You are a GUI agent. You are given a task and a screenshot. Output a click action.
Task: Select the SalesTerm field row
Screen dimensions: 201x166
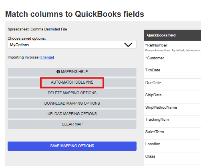point(173,134)
